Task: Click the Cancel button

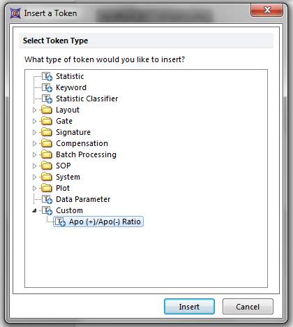Action: (x=248, y=307)
